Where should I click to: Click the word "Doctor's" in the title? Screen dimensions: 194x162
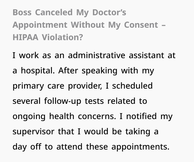click(109, 12)
